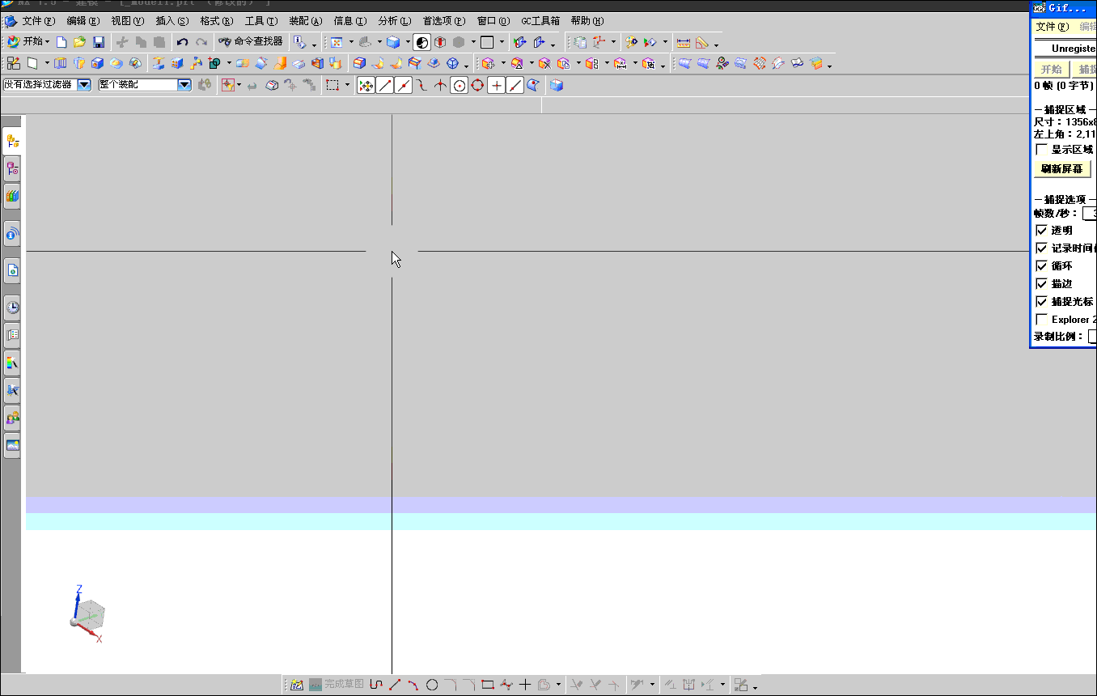Viewport: 1097px width, 696px height.
Task: Open the 格式(R) menu
Action: coord(217,21)
